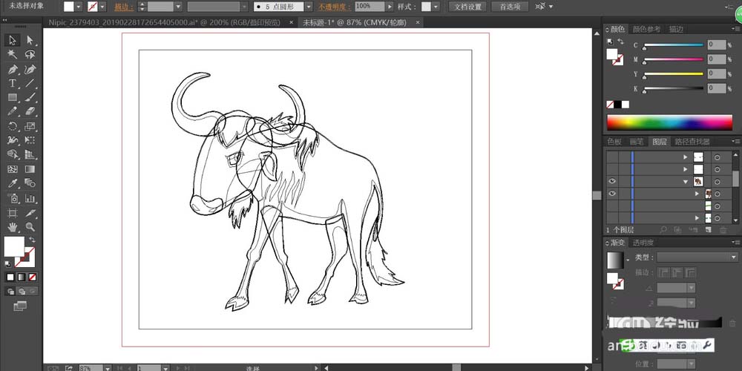Viewport: 742px width, 371px height.
Task: Select the Lasso tool
Action: pos(30,54)
